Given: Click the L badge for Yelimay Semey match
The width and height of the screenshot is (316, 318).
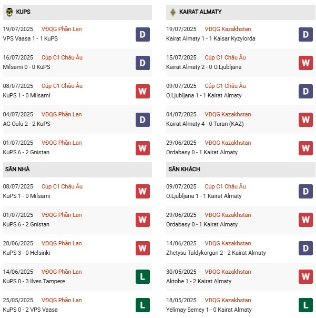Looking at the screenshot, I should tap(305, 306).
